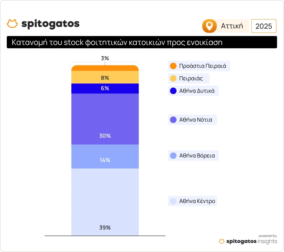Click the light blue Αθήνα Βόρεια legend dot
The height and width of the screenshot is (252, 284).
(x=173, y=156)
